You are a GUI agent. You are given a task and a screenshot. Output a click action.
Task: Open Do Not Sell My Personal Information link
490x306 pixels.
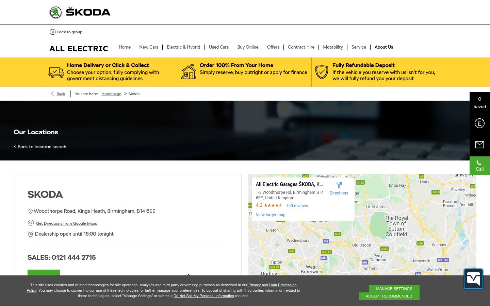click(x=204, y=296)
